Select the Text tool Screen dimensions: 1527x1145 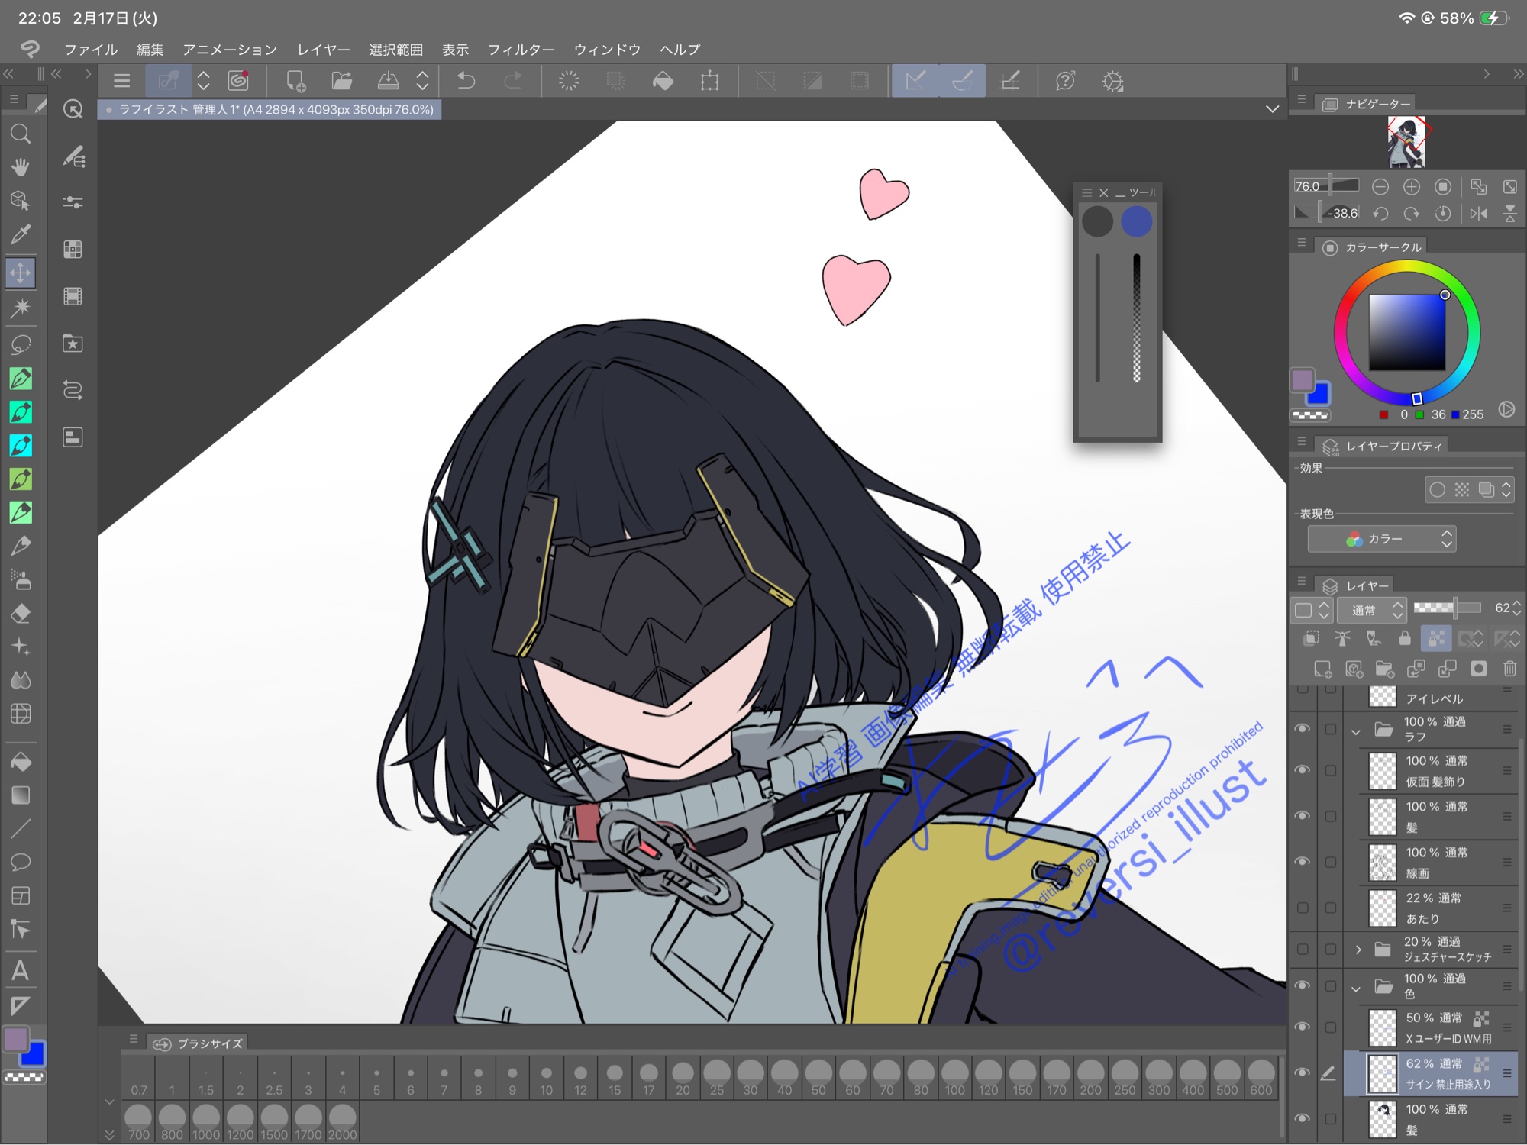(x=21, y=971)
